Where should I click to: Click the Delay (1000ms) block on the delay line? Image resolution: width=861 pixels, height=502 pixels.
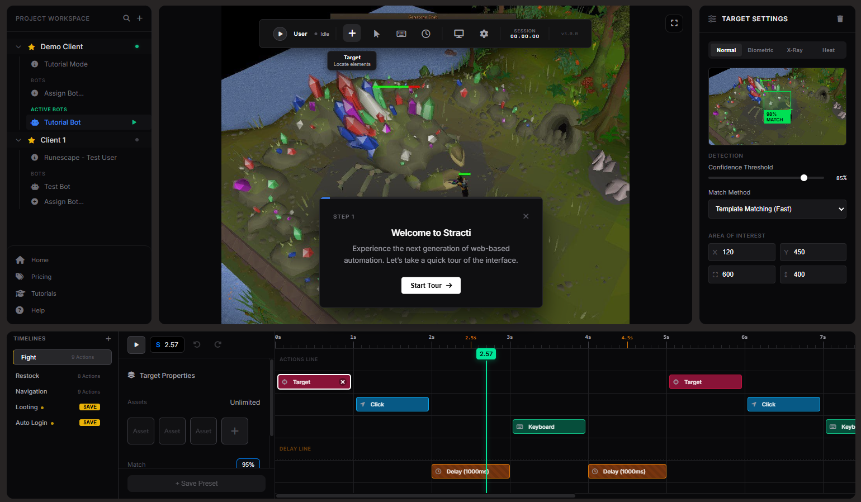470,471
